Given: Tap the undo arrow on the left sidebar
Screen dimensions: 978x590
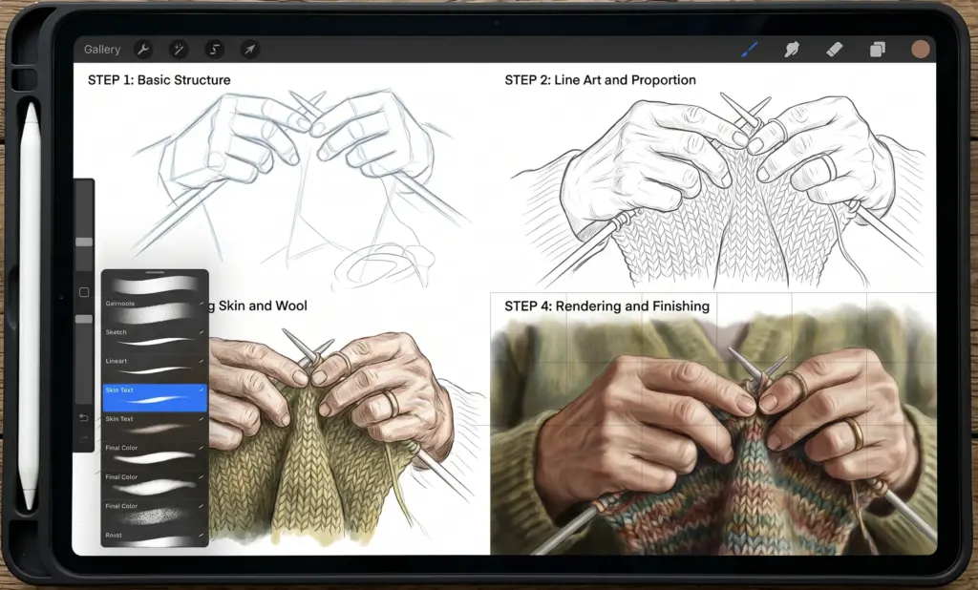Looking at the screenshot, I should (x=83, y=417).
